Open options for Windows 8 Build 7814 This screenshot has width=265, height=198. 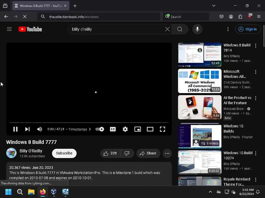tap(255, 46)
